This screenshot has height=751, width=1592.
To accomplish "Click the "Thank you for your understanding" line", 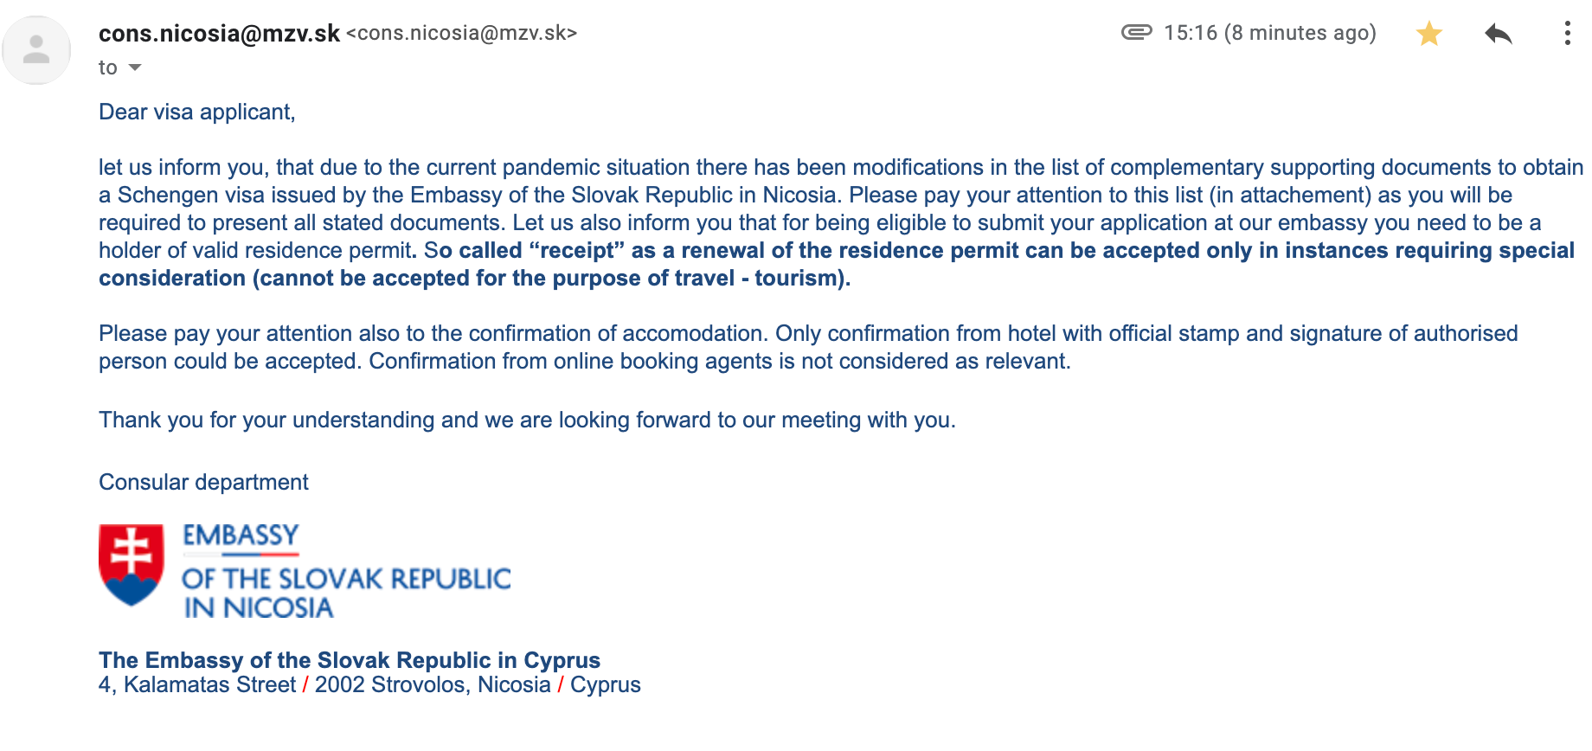I will [527, 420].
